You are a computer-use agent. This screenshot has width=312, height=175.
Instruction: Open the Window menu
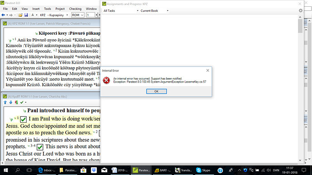(x=91, y=9)
